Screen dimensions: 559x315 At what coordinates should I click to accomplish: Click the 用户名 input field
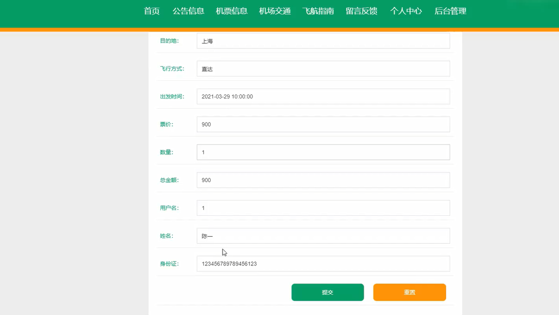point(323,208)
